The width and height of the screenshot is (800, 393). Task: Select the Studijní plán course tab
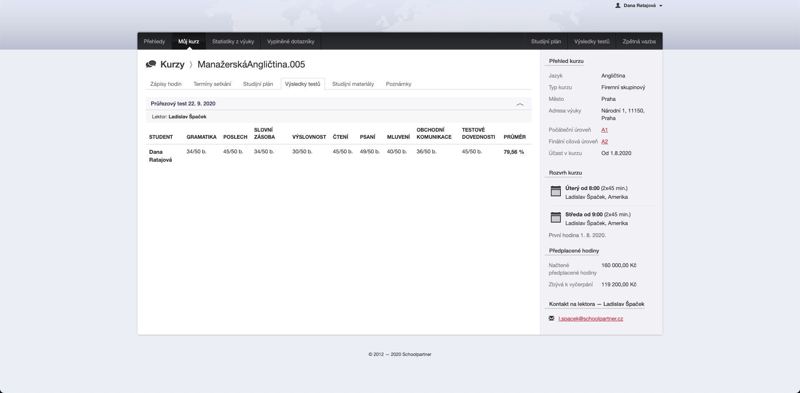coord(258,84)
